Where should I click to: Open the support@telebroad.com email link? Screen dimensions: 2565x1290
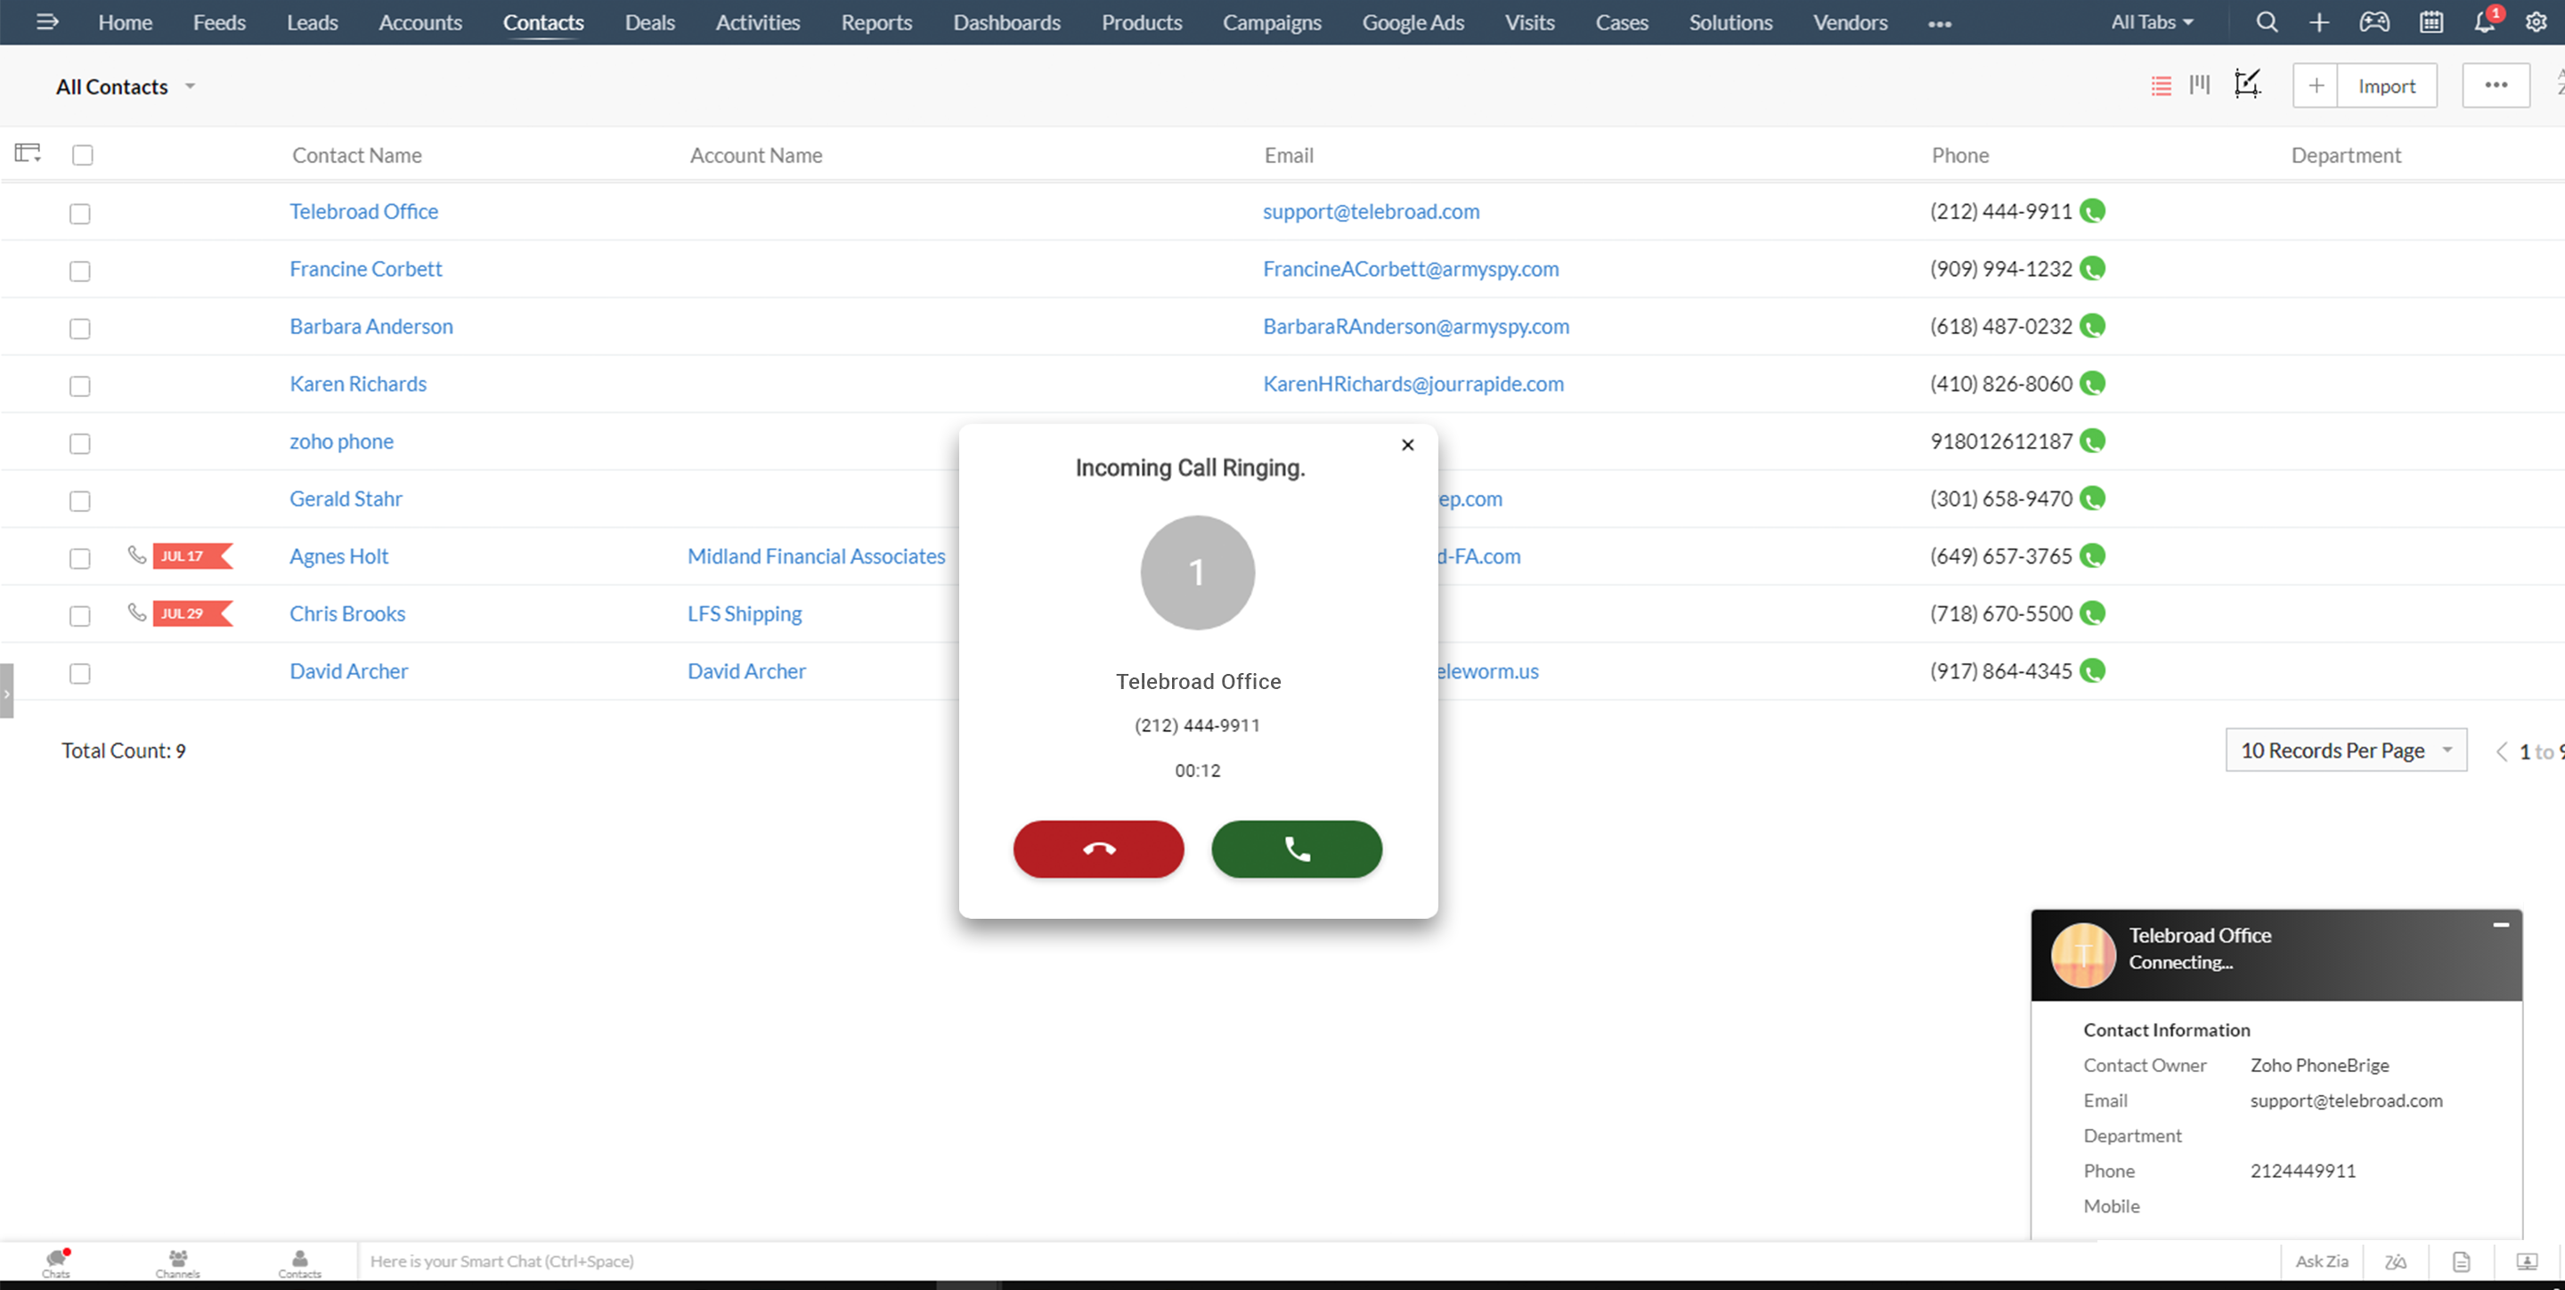click(x=1372, y=211)
